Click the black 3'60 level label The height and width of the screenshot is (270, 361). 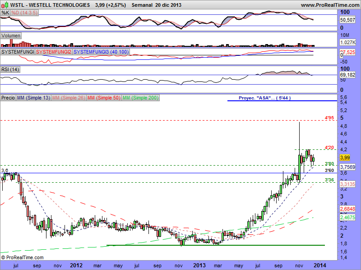pos(329,171)
